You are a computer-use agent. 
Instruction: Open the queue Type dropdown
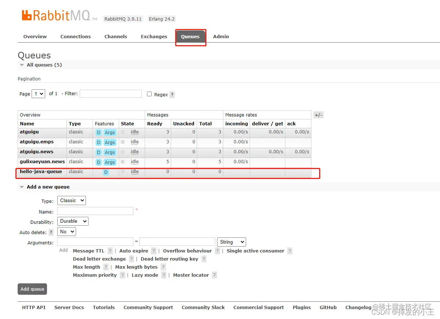(72, 201)
